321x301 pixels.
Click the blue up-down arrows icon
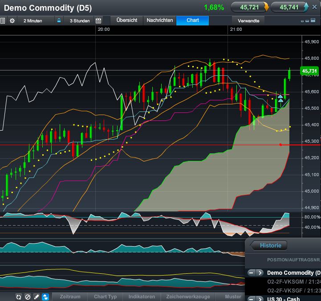pyautogui.click(x=45, y=297)
